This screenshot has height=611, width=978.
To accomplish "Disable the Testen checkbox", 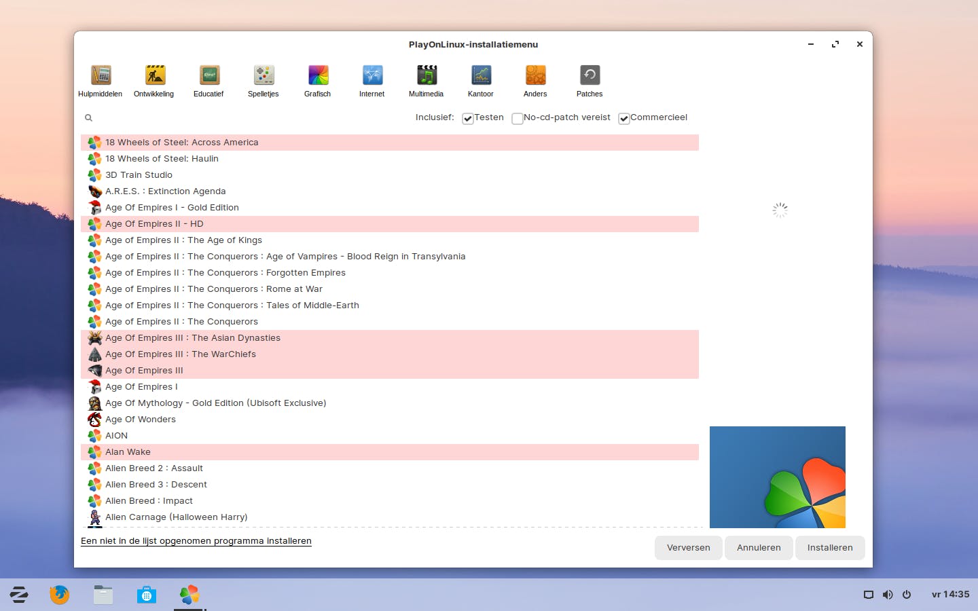I will pos(467,118).
